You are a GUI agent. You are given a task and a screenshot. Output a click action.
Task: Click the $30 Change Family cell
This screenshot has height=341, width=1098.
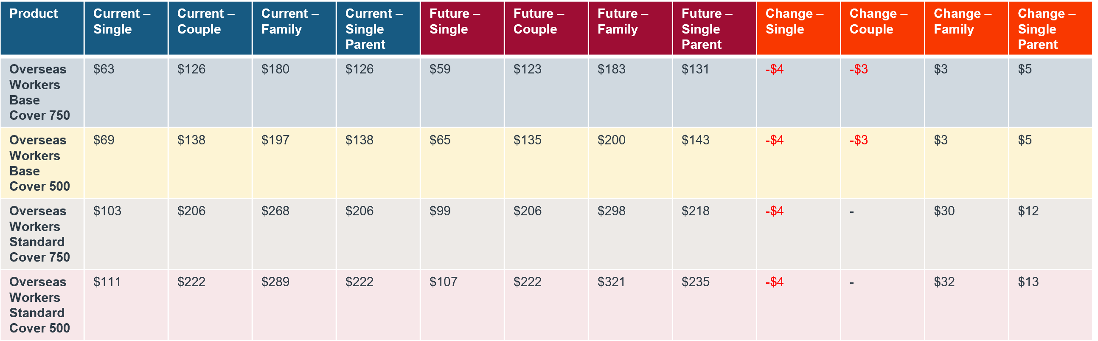[944, 211]
